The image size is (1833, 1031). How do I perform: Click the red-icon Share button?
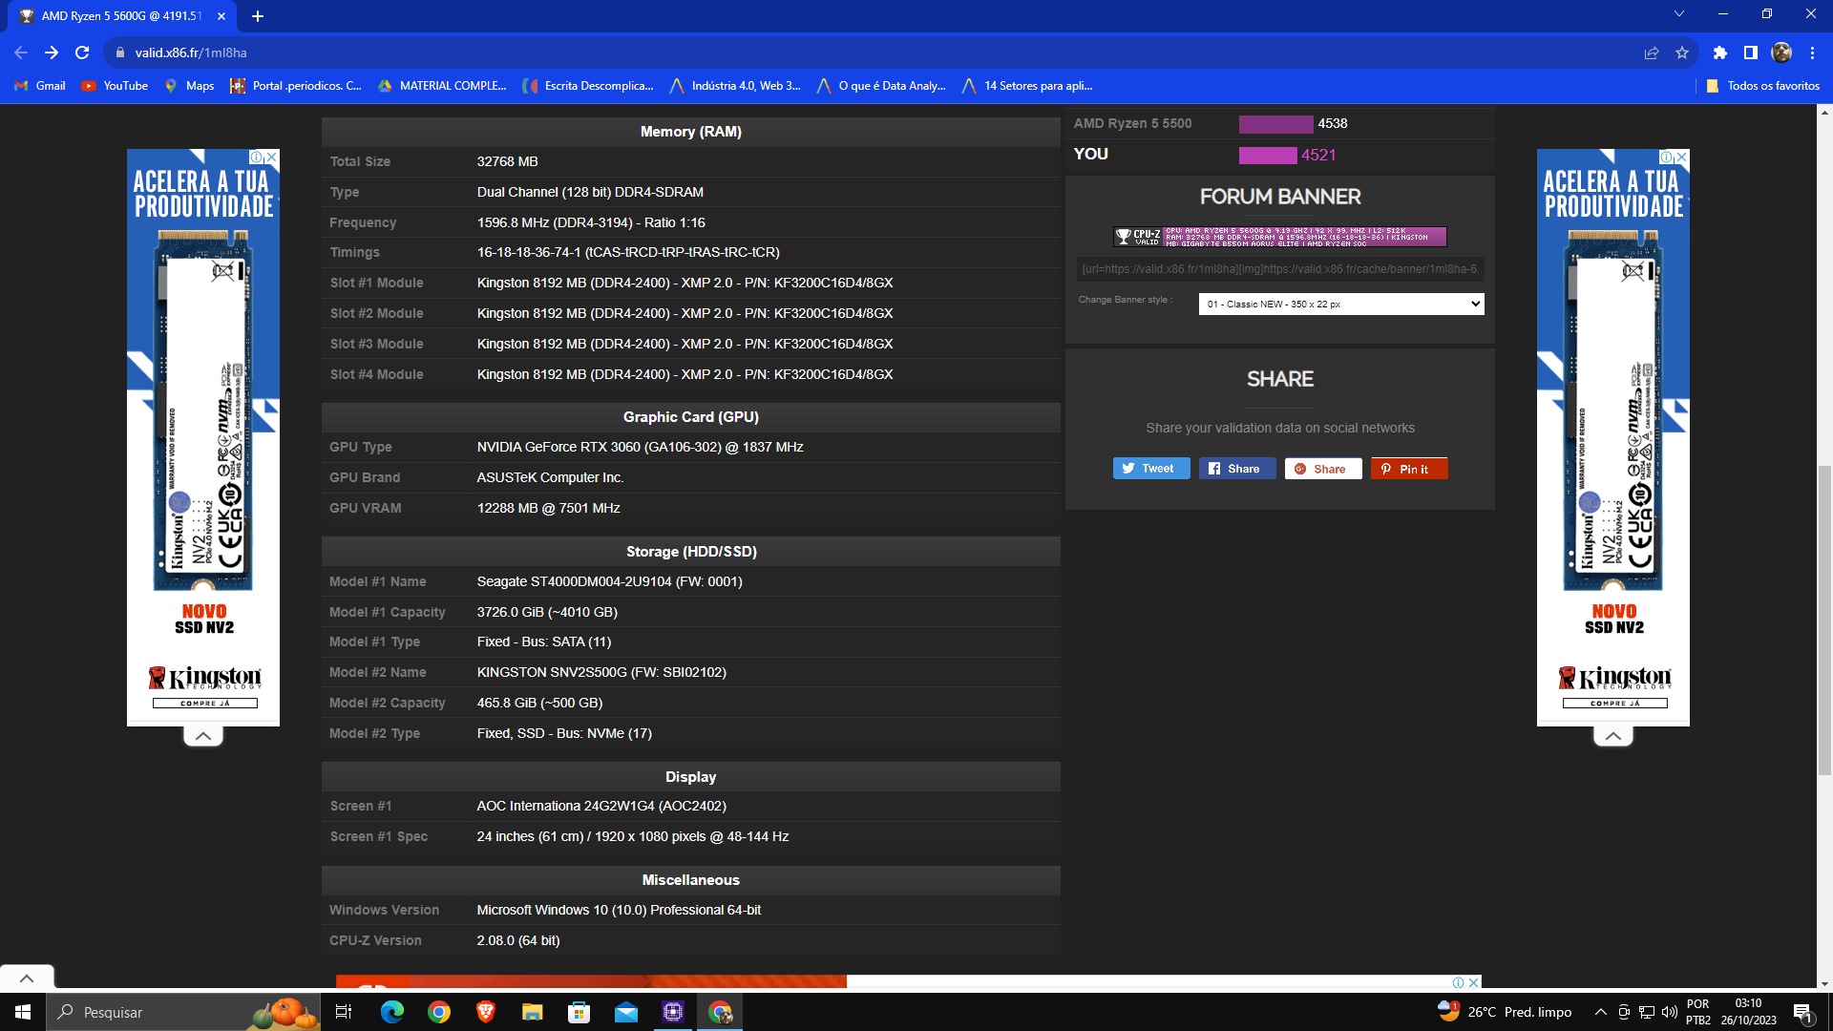[x=1323, y=469]
